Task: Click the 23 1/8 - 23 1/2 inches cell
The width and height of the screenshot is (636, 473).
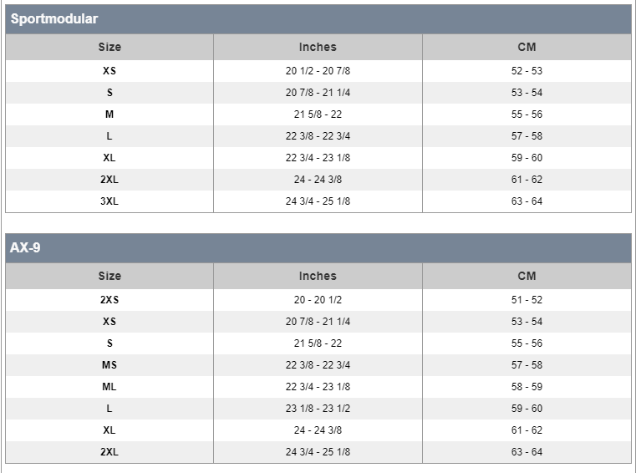Action: pyautogui.click(x=318, y=409)
